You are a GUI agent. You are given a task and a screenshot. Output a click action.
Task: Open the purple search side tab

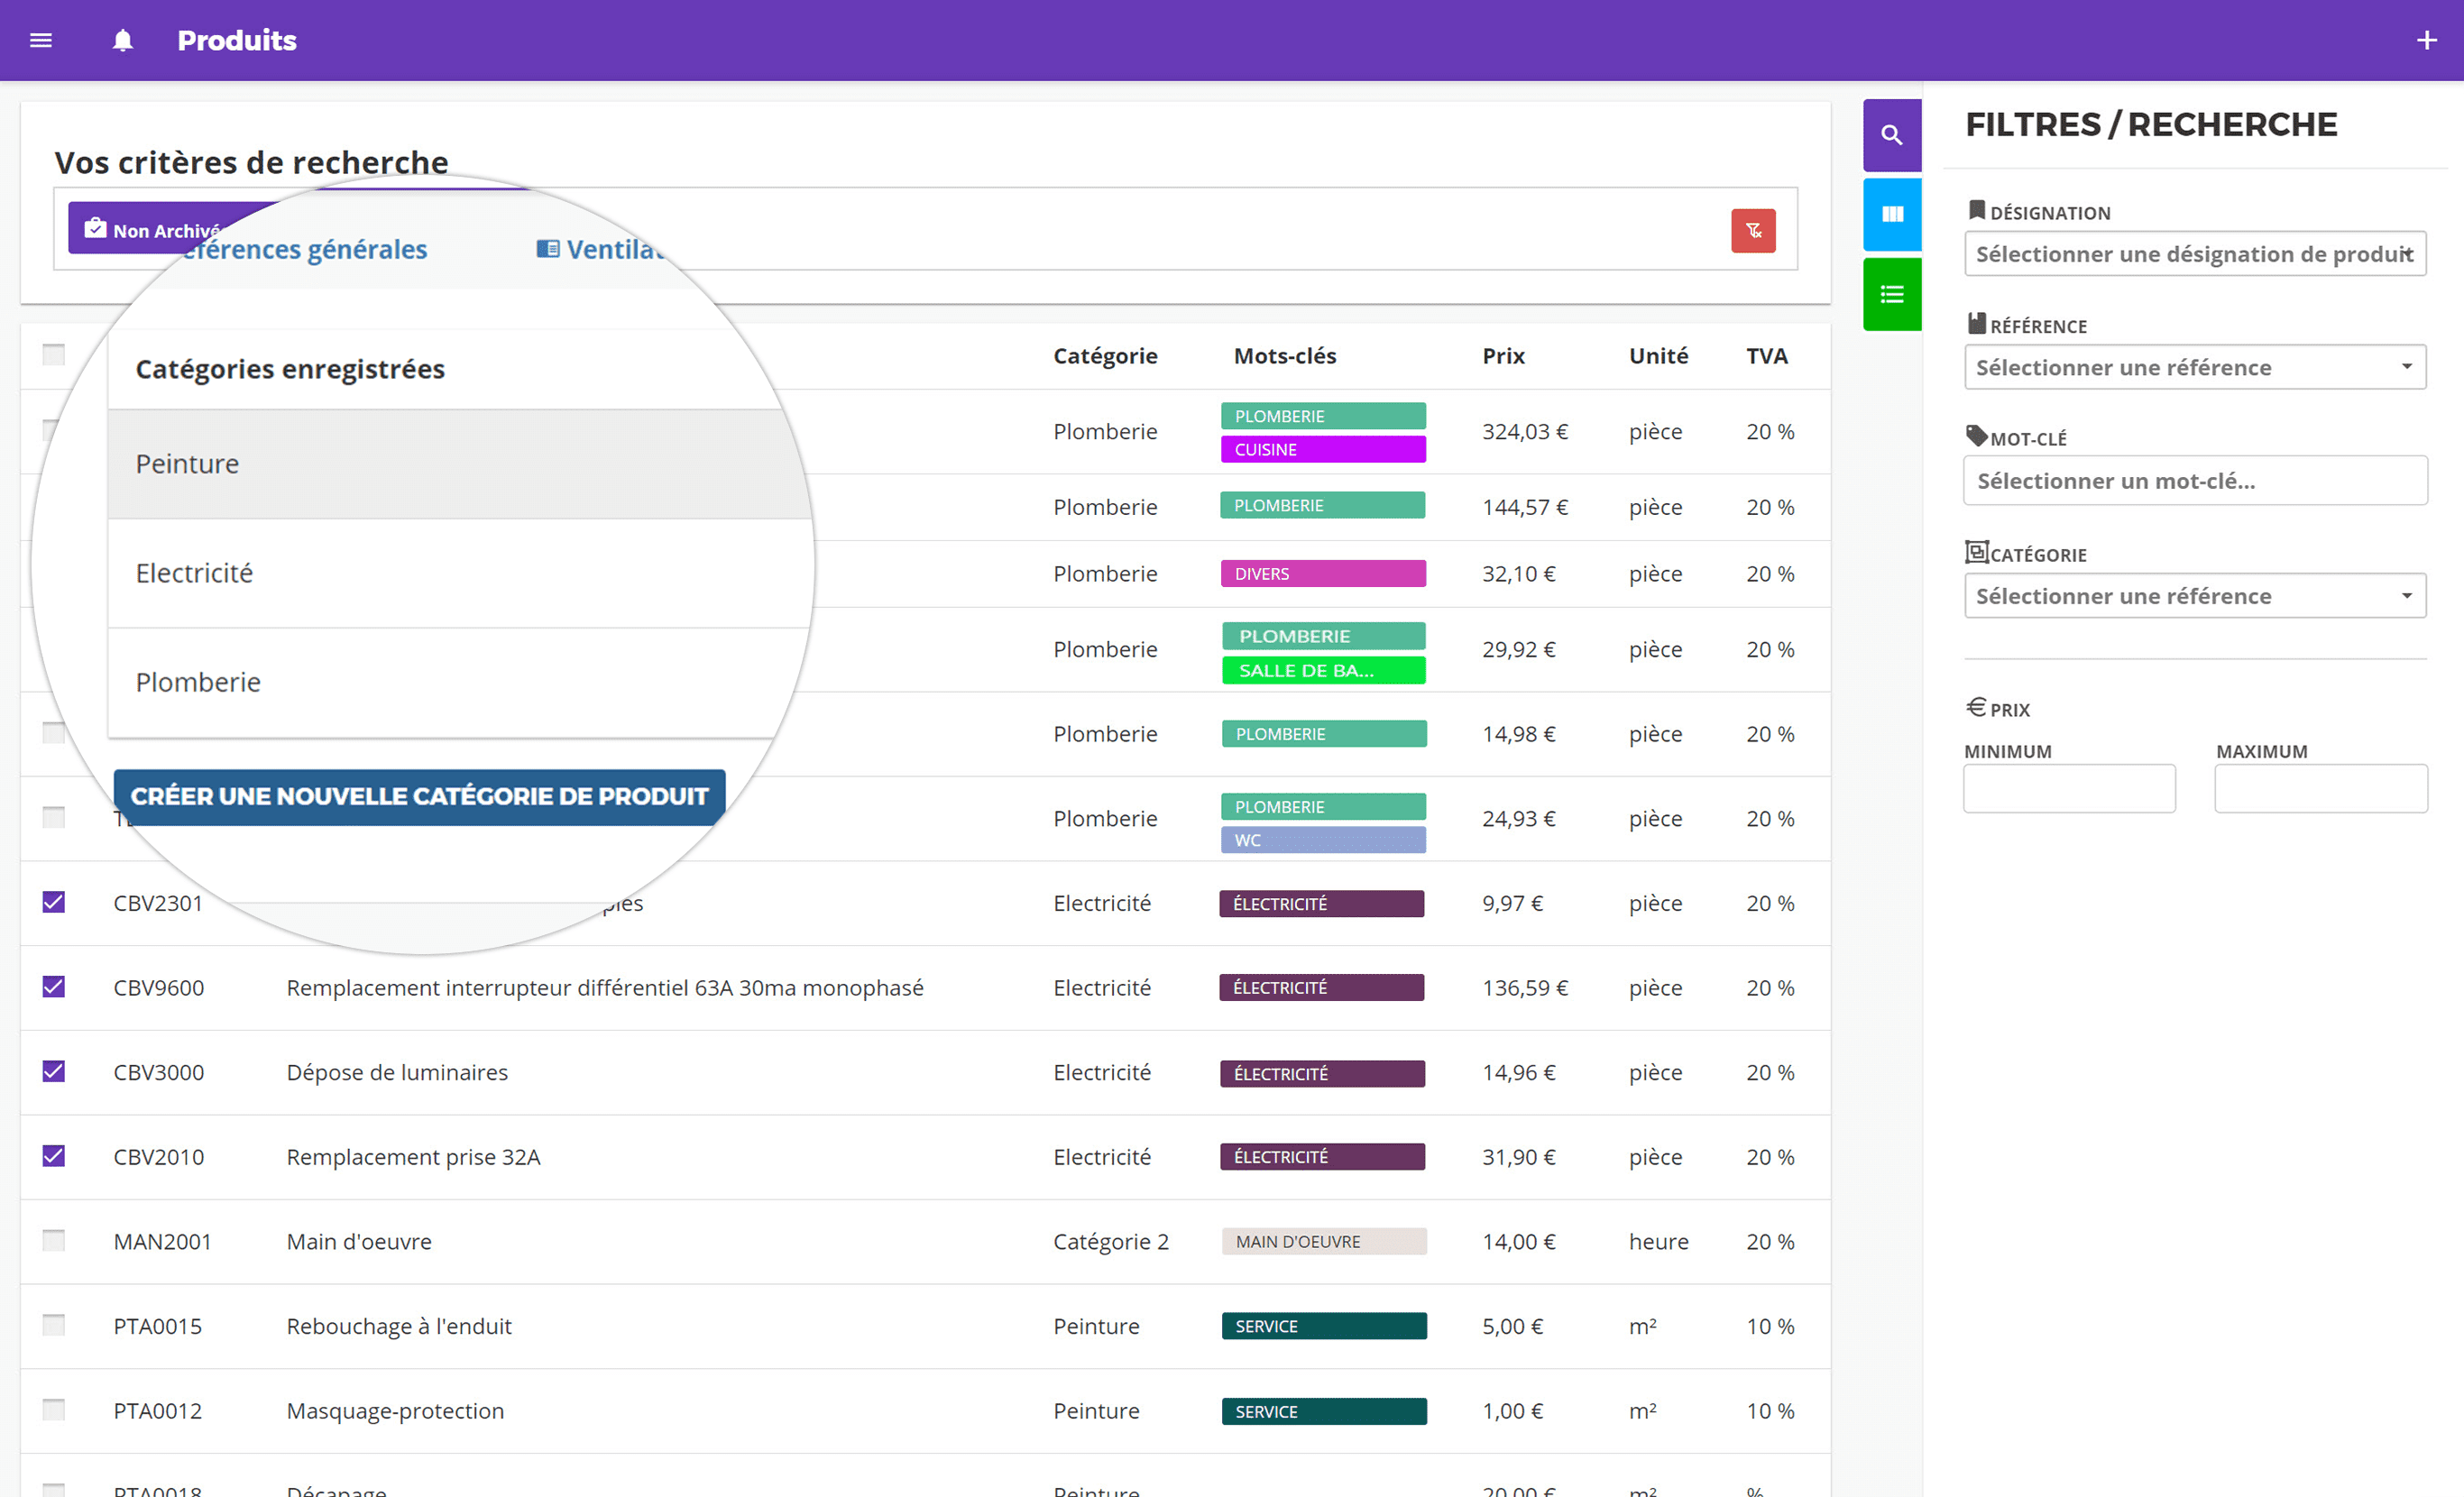pos(1891,135)
